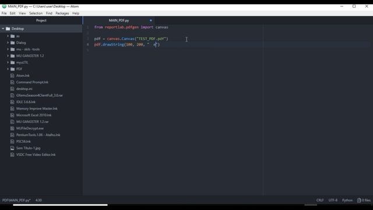This screenshot has height=210, width=373.
Task: Open MUFileDecrypt.exe in the tree
Action: [x=30, y=128]
